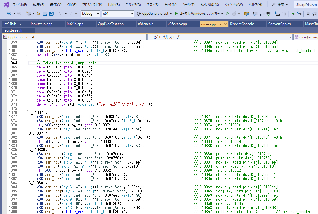
Task: Open the undo history dropdown arrow
Action: [65, 14]
